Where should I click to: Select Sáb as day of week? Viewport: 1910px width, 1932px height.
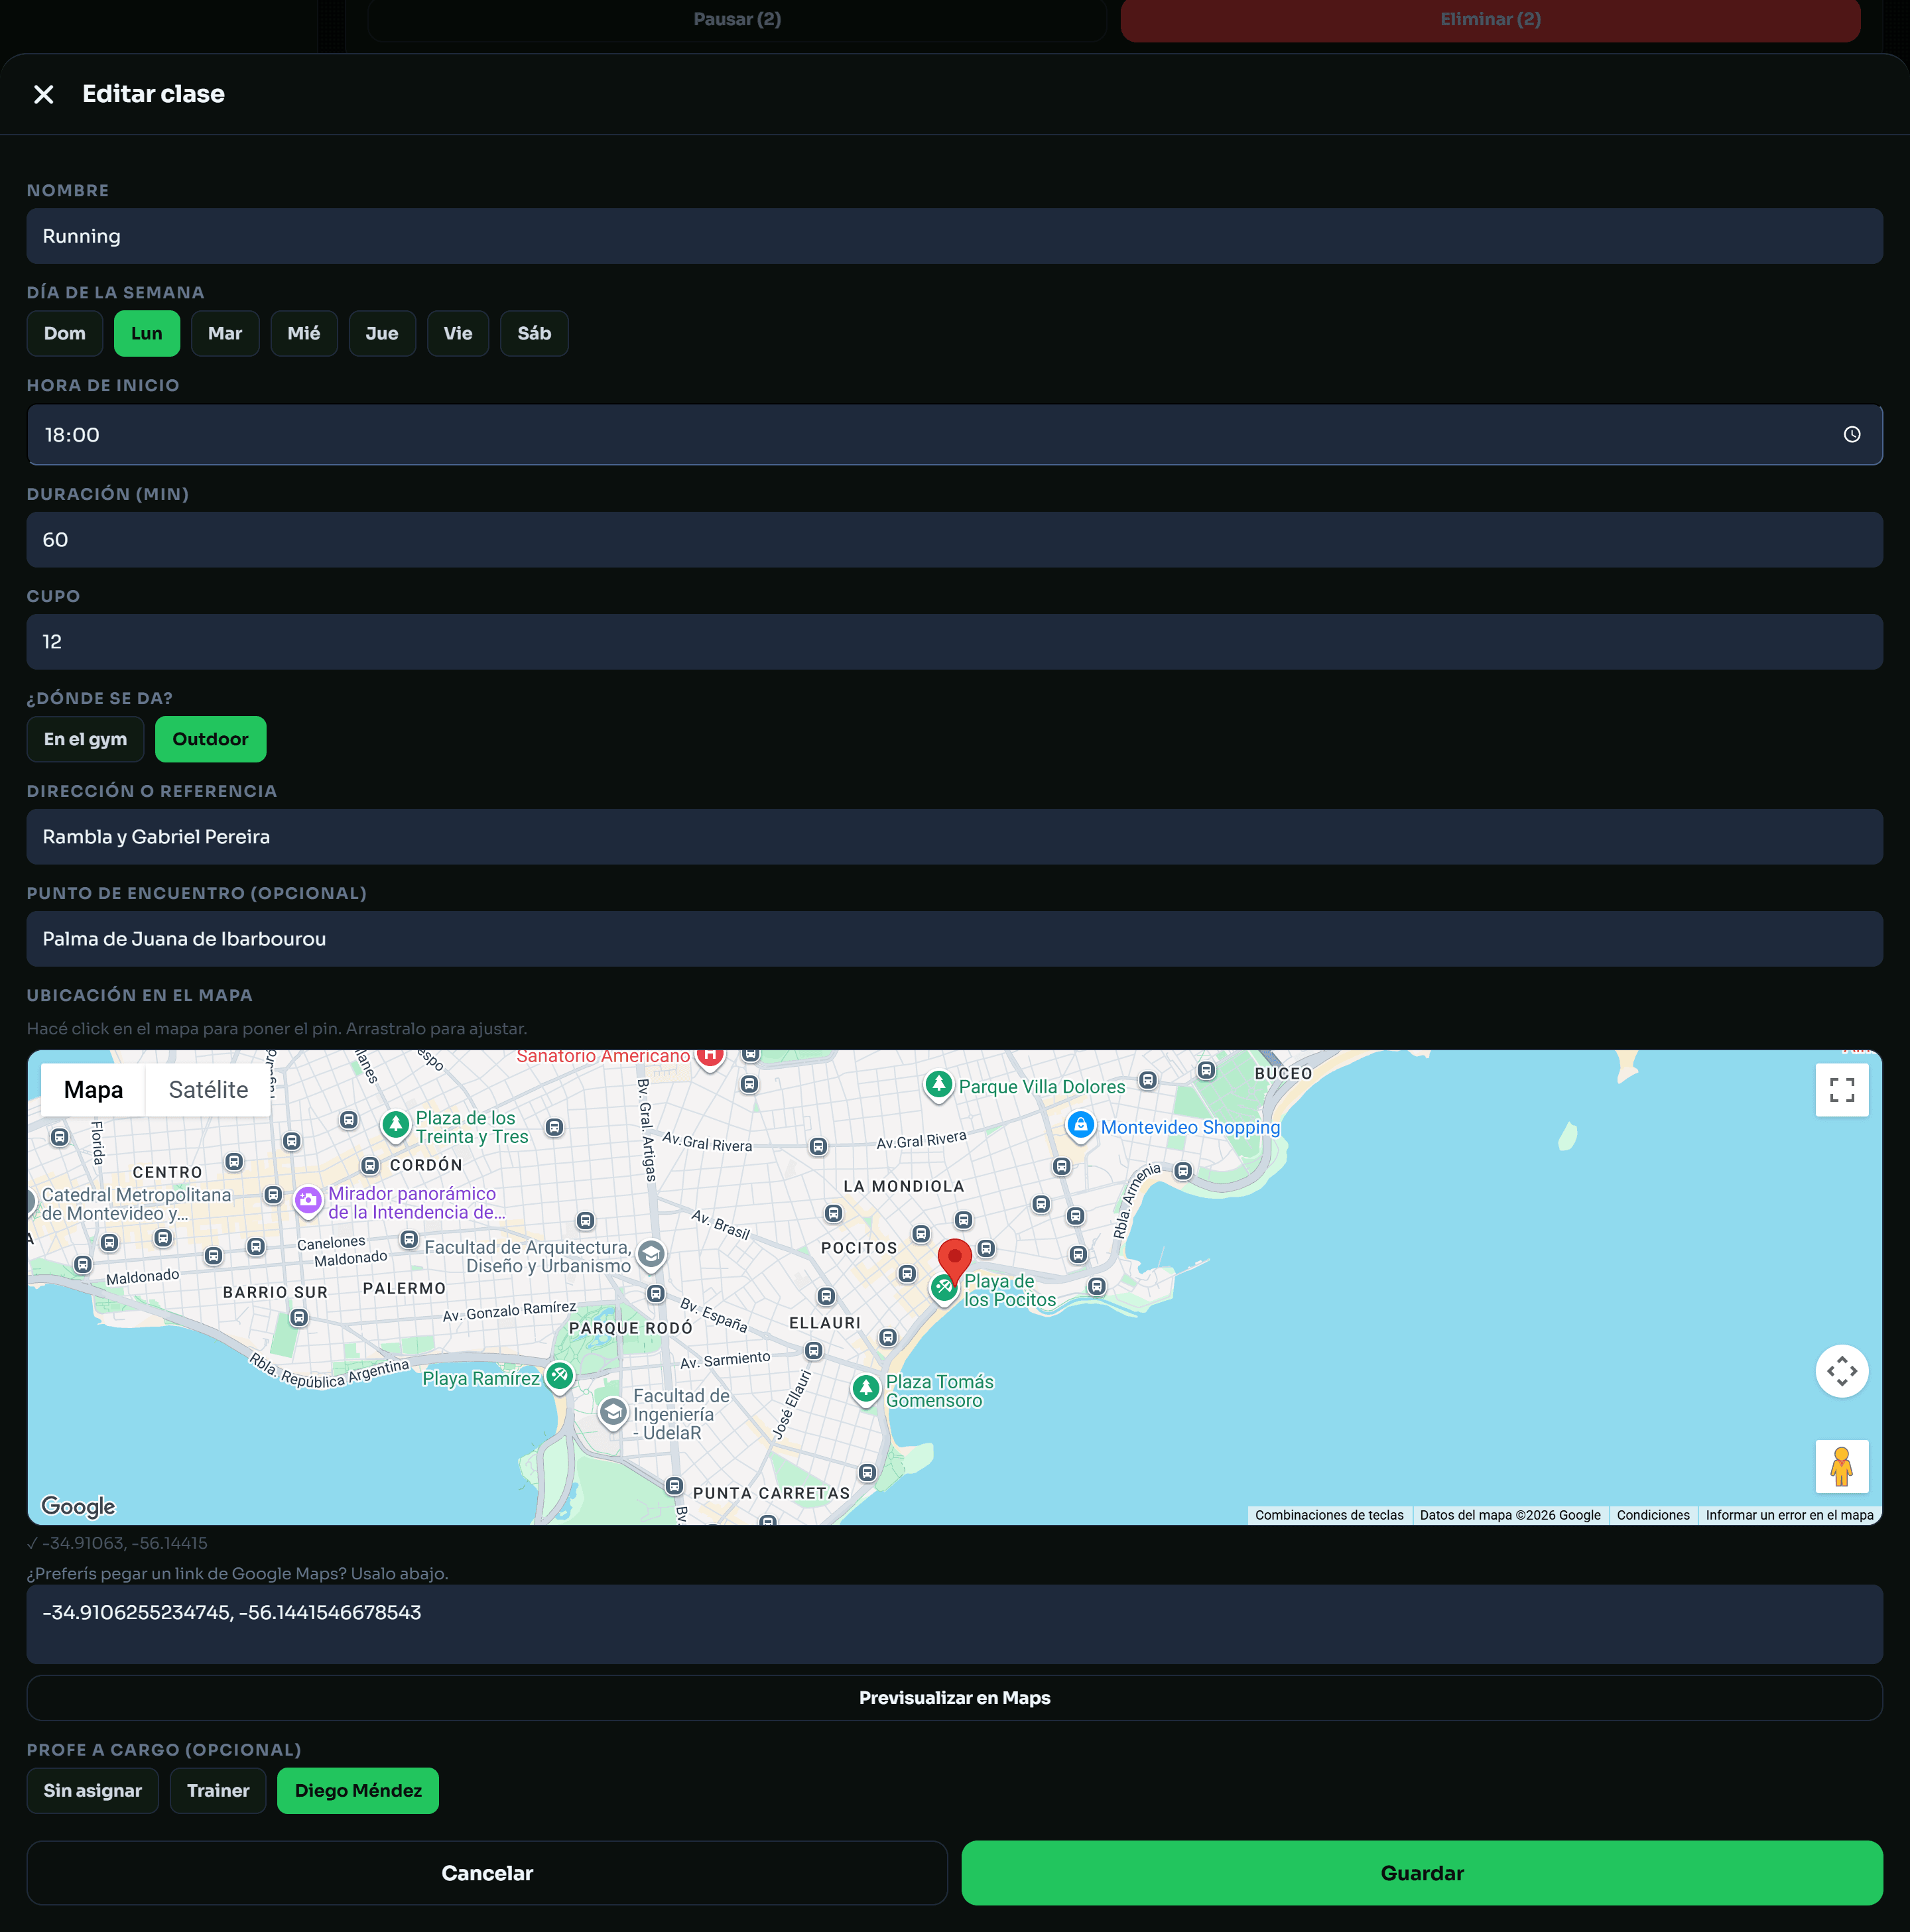point(535,333)
